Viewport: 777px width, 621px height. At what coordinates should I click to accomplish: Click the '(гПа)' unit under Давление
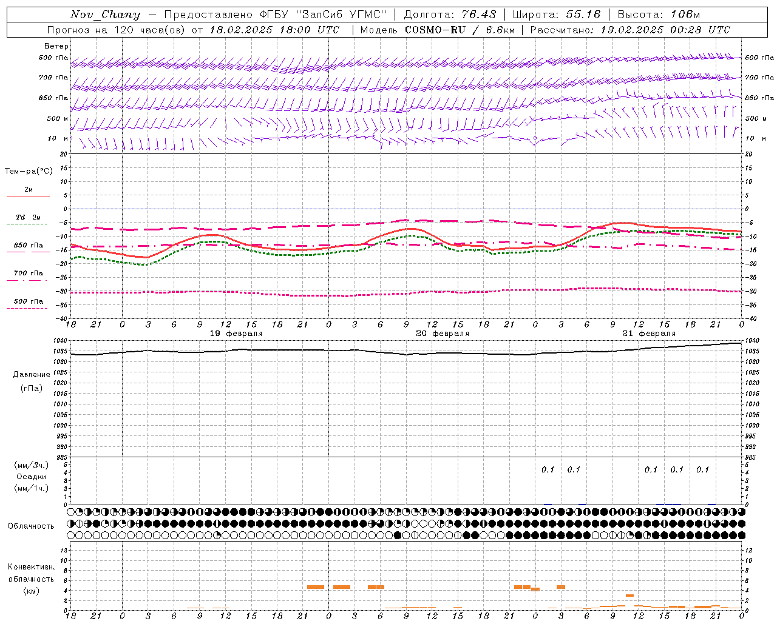tap(32, 388)
